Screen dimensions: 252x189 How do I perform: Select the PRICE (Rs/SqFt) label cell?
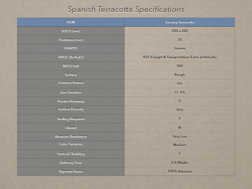(x=71, y=57)
